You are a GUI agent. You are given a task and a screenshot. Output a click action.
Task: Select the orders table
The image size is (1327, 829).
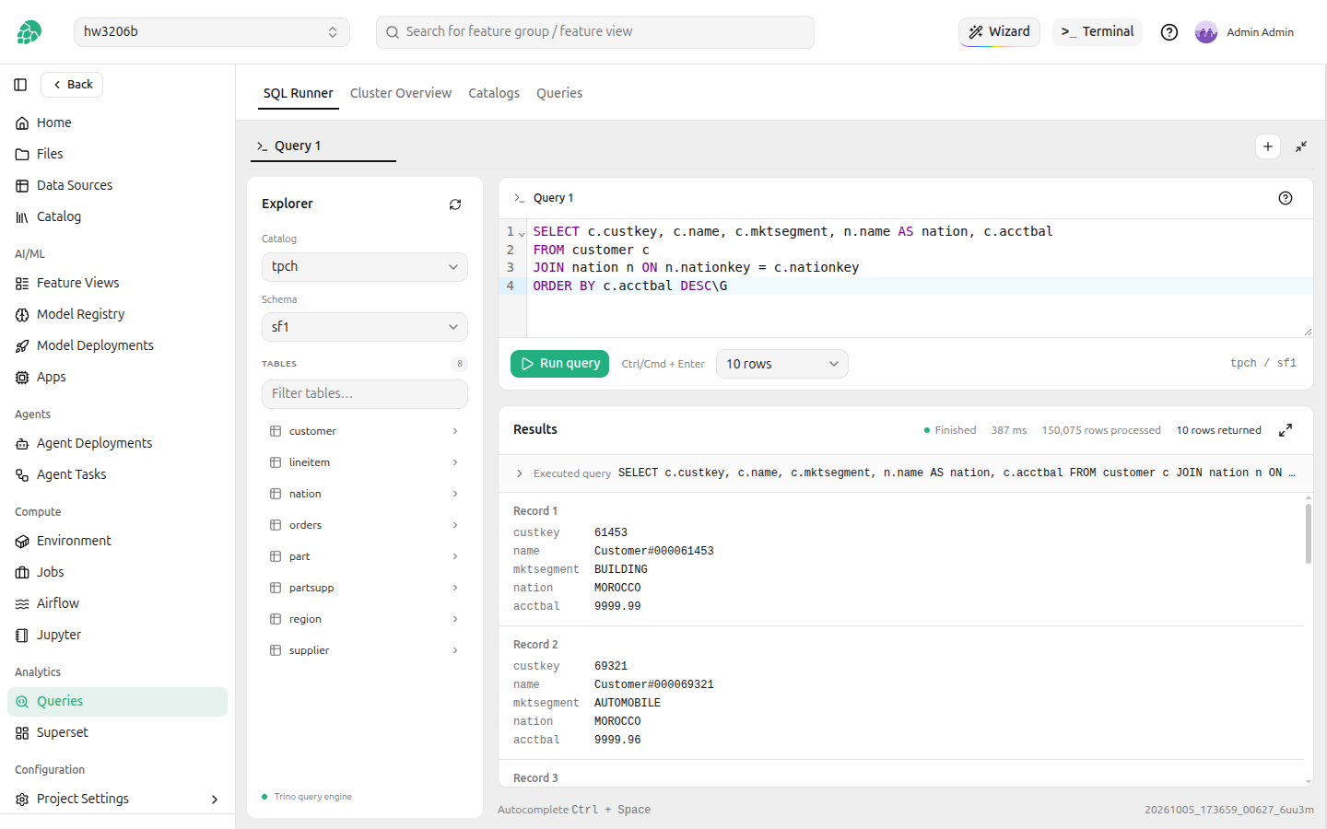pyautogui.click(x=364, y=525)
